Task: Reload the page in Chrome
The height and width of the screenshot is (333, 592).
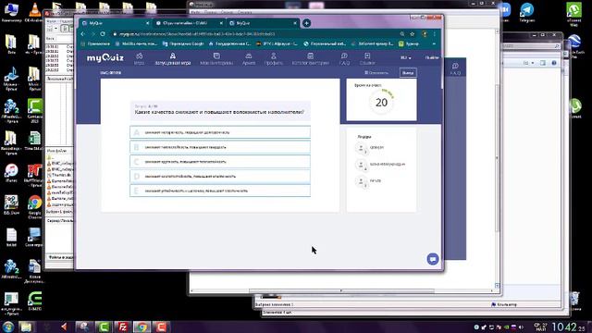Action: (x=103, y=34)
